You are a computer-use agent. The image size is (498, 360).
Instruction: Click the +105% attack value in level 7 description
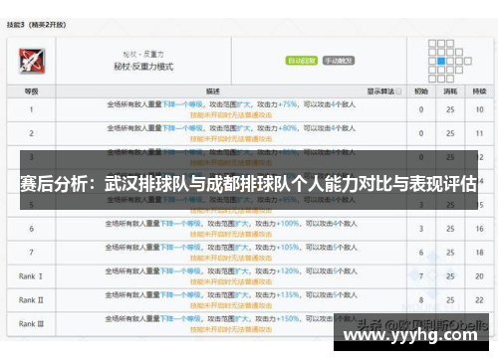pos(288,248)
